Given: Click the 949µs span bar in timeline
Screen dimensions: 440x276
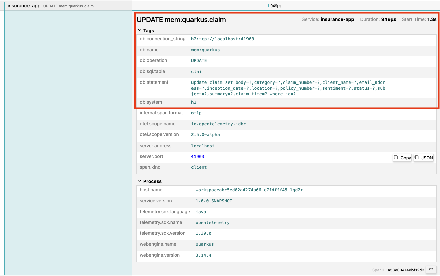Looking at the screenshot, I should 268,6.
